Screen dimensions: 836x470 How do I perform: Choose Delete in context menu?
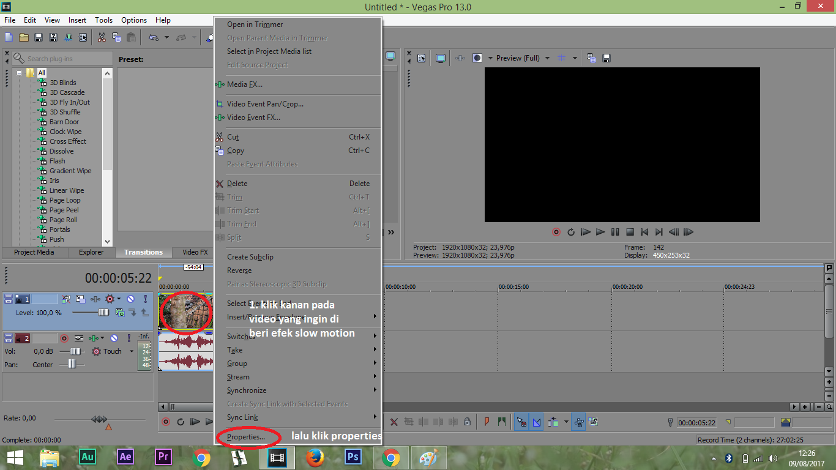(x=237, y=184)
